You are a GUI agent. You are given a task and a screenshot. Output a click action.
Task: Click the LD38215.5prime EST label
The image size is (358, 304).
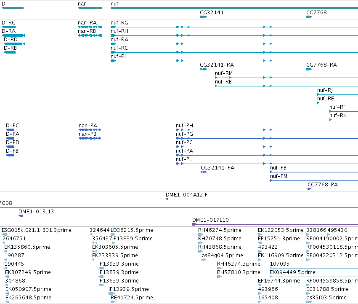pos(132,230)
